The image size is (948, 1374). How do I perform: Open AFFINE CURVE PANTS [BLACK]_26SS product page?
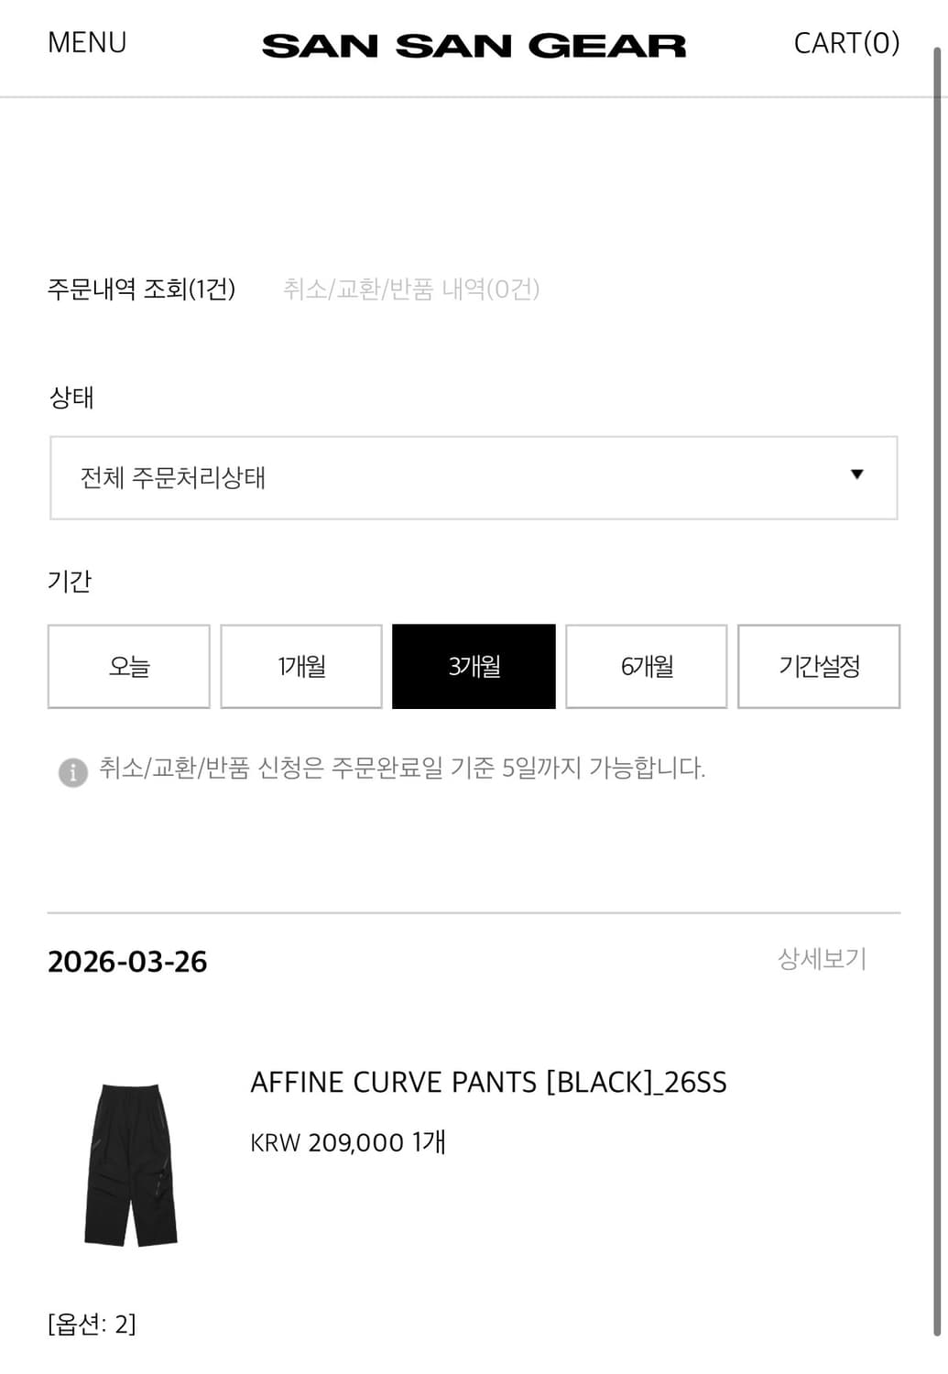pos(488,1083)
